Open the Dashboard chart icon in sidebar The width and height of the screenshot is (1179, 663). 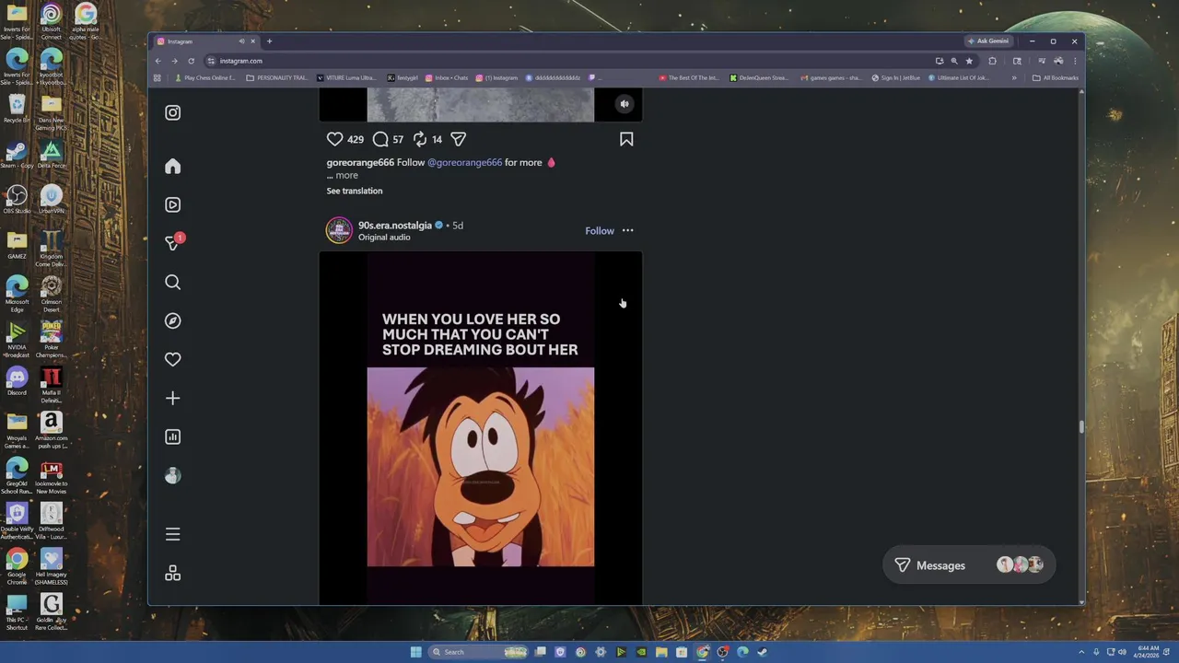[172, 436]
